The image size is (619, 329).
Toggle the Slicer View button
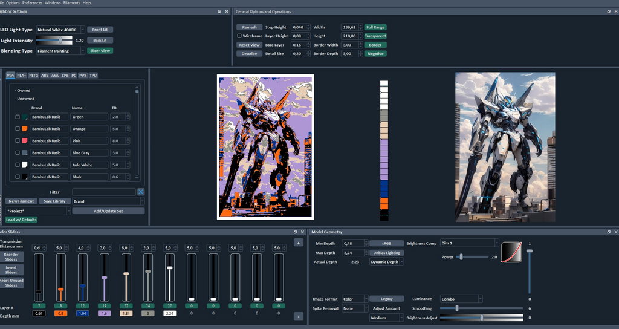click(x=100, y=51)
